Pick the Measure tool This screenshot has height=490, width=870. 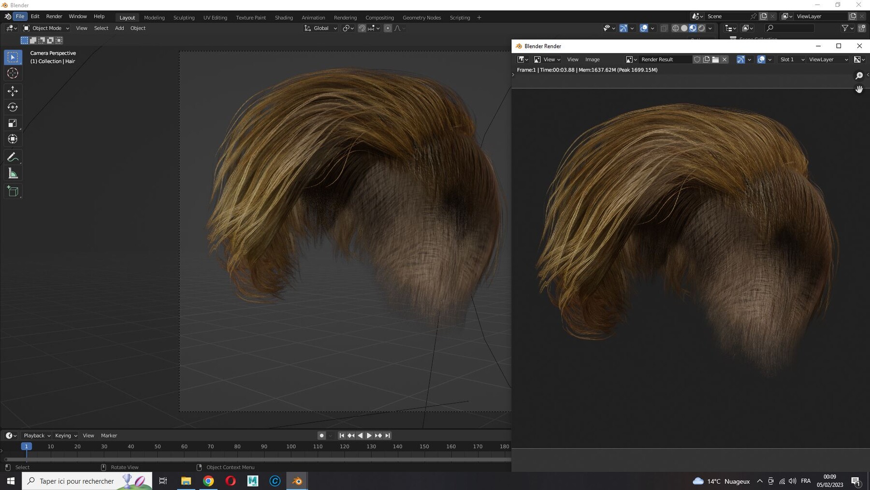pyautogui.click(x=13, y=174)
